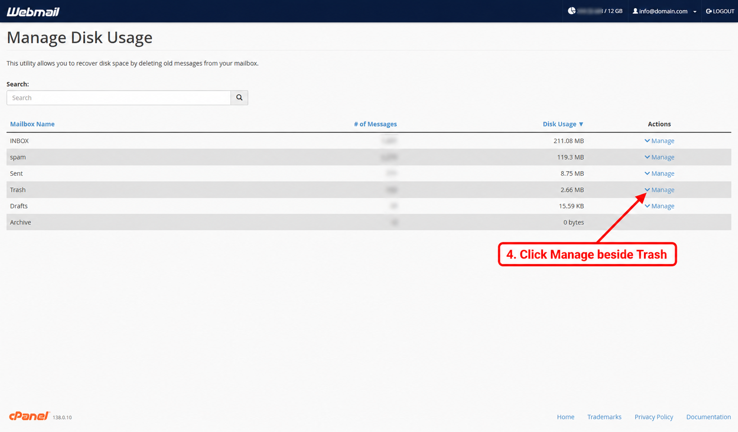738x432 pixels.
Task: Select the Drafts mailbox name
Action: (x=19, y=206)
